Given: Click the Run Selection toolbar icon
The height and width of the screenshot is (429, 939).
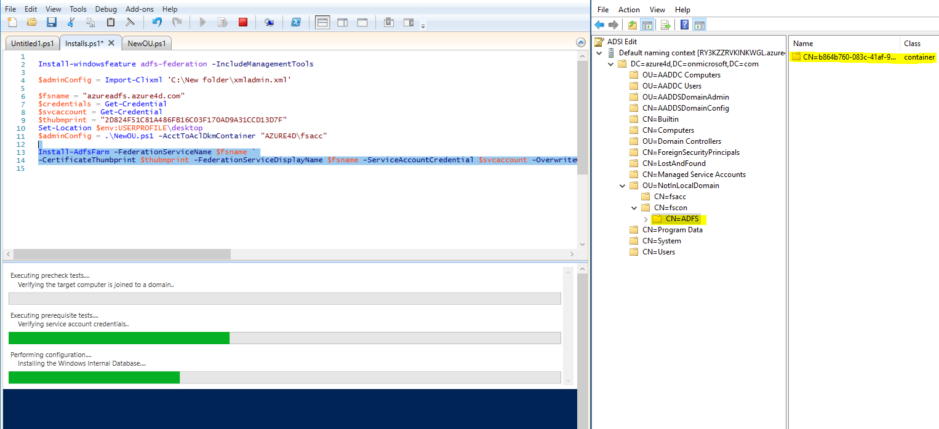Looking at the screenshot, I should tap(222, 22).
